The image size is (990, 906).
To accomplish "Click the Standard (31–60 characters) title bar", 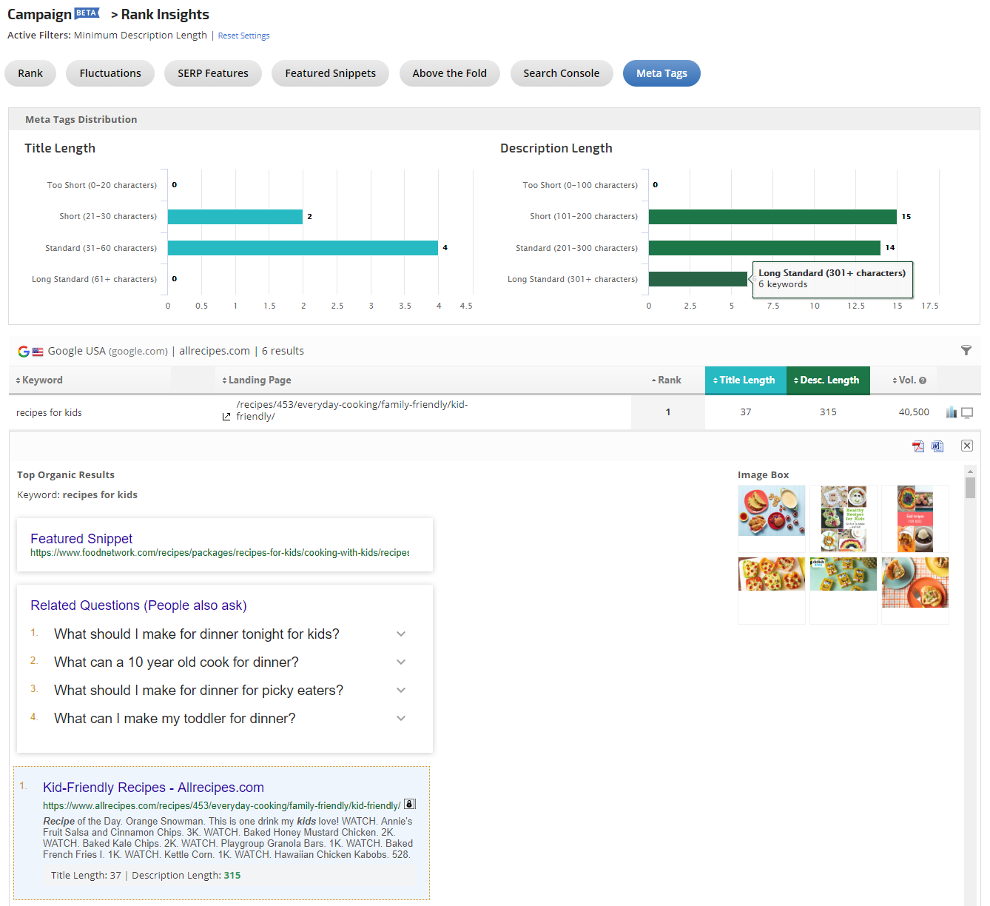I will [303, 248].
